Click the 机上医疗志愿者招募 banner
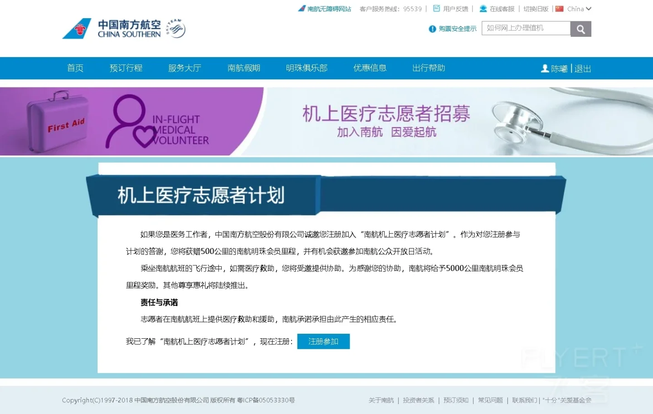The image size is (653, 414). pos(326,122)
